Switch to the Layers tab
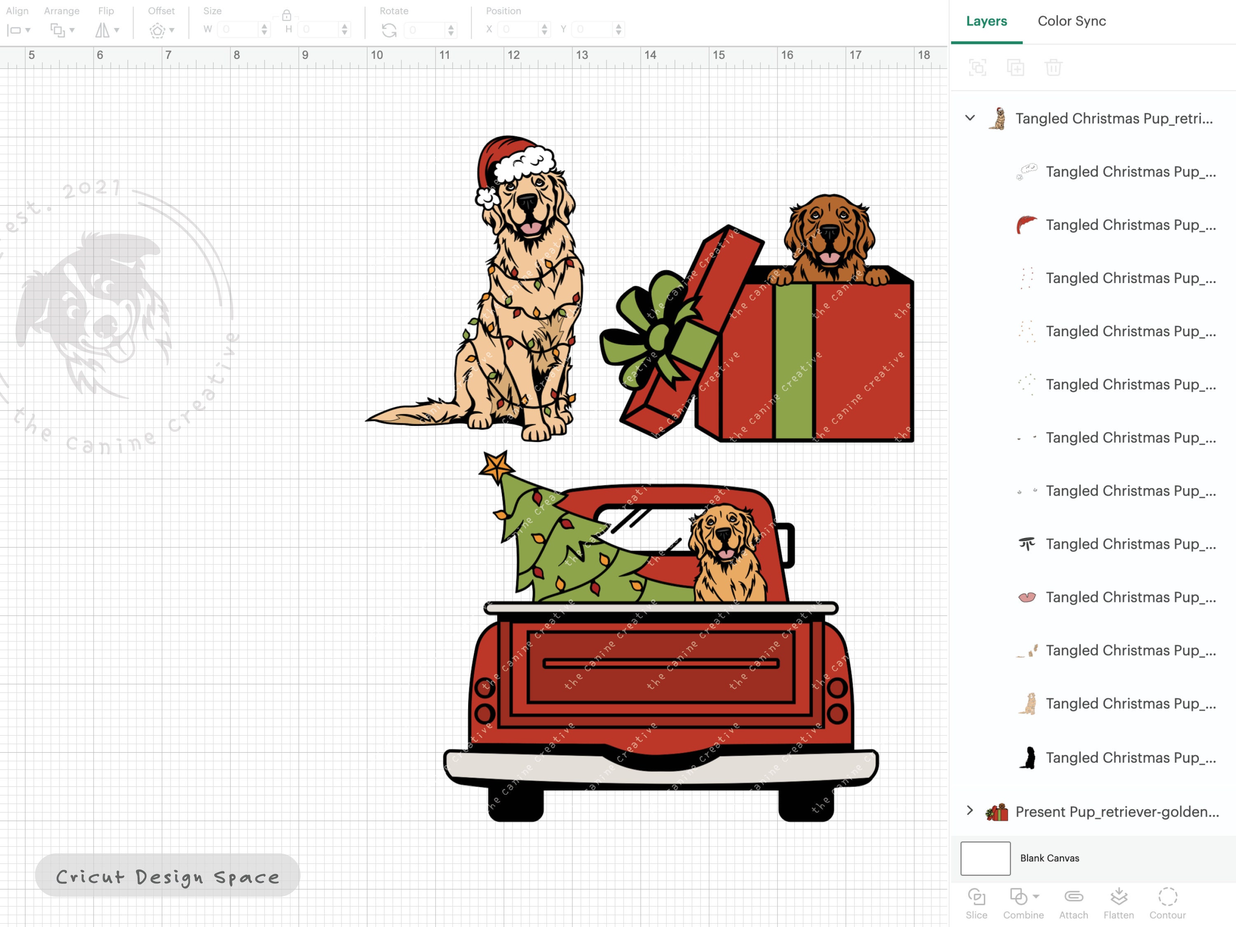Screen dimensions: 1236x927 986,21
